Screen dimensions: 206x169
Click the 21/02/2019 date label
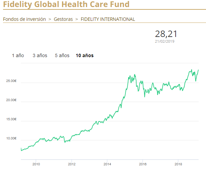coord(165,41)
